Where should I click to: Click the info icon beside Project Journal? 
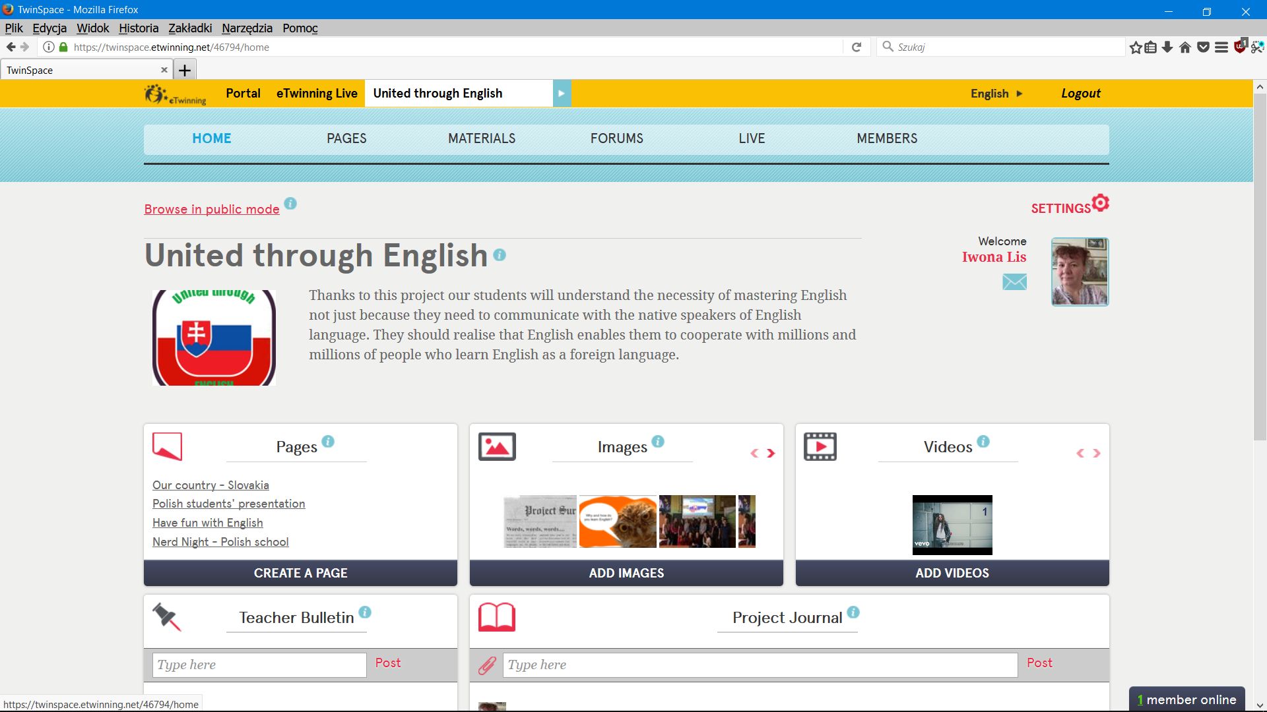(x=853, y=612)
